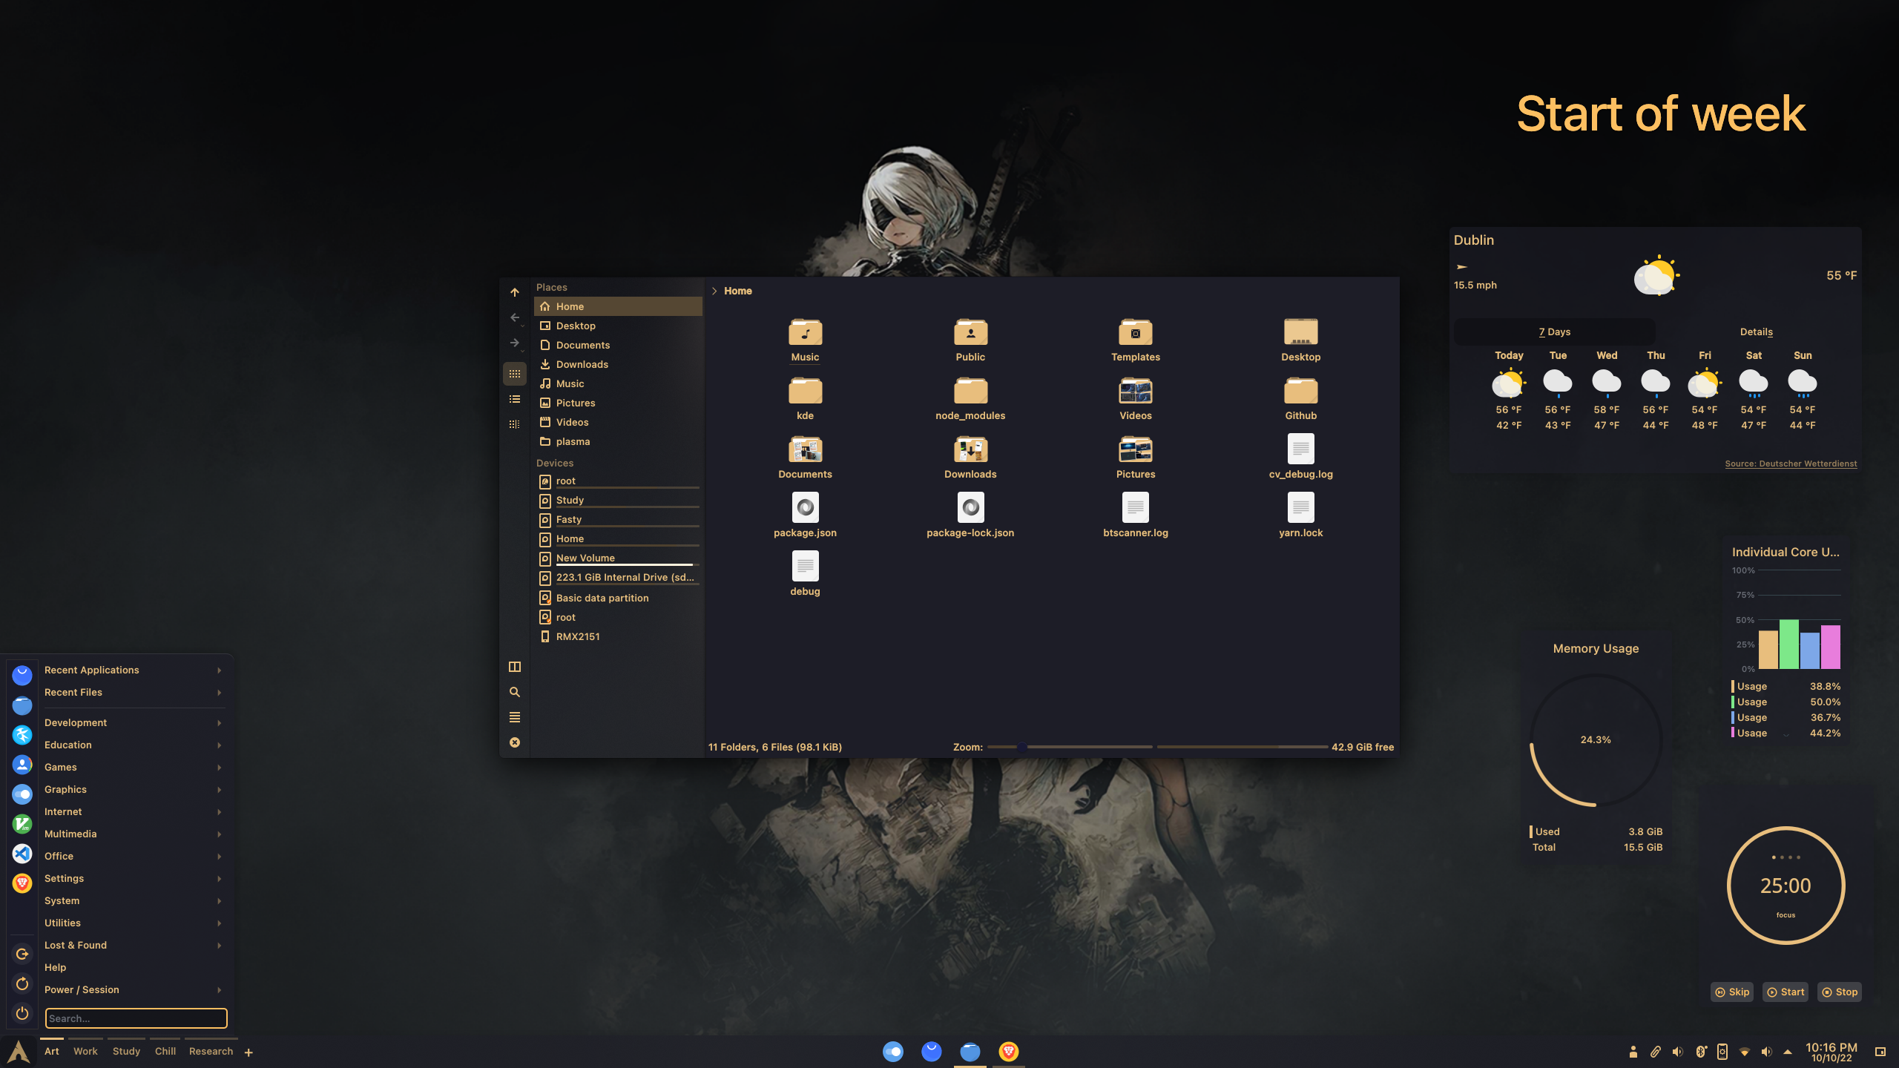Expand the Internet category

(133, 811)
